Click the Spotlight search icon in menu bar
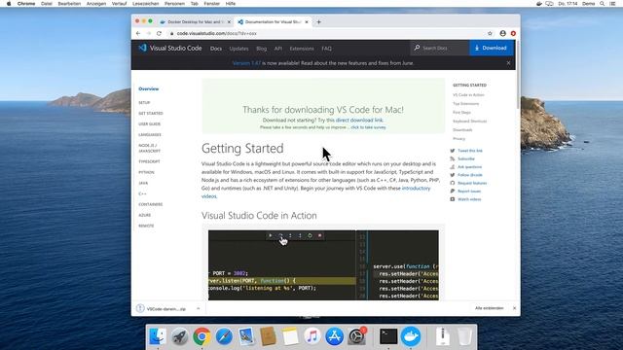This screenshot has width=623, height=350. [602, 4]
